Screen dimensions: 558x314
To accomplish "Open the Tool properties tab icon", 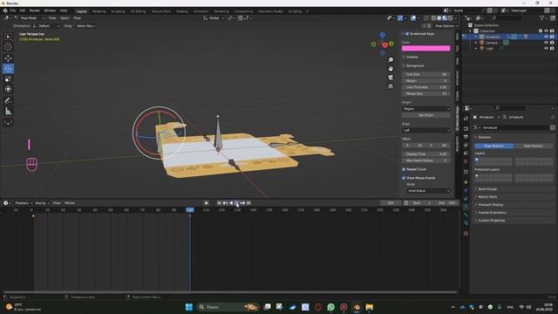I will [x=466, y=119].
